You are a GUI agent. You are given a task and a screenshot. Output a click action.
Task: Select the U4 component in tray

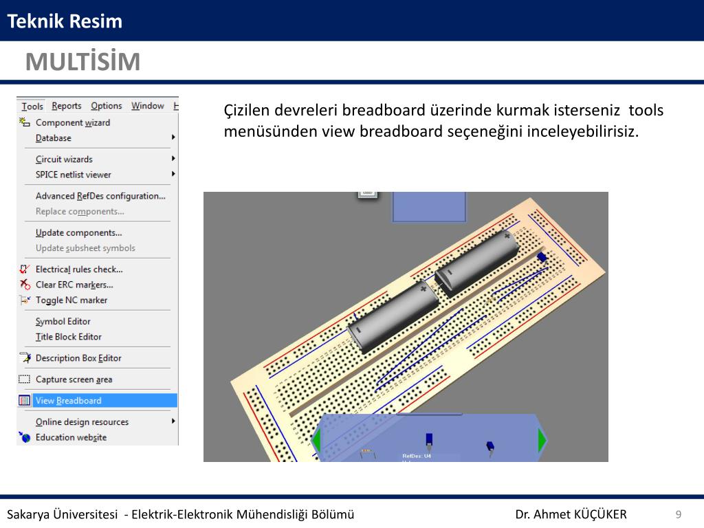[x=429, y=442]
